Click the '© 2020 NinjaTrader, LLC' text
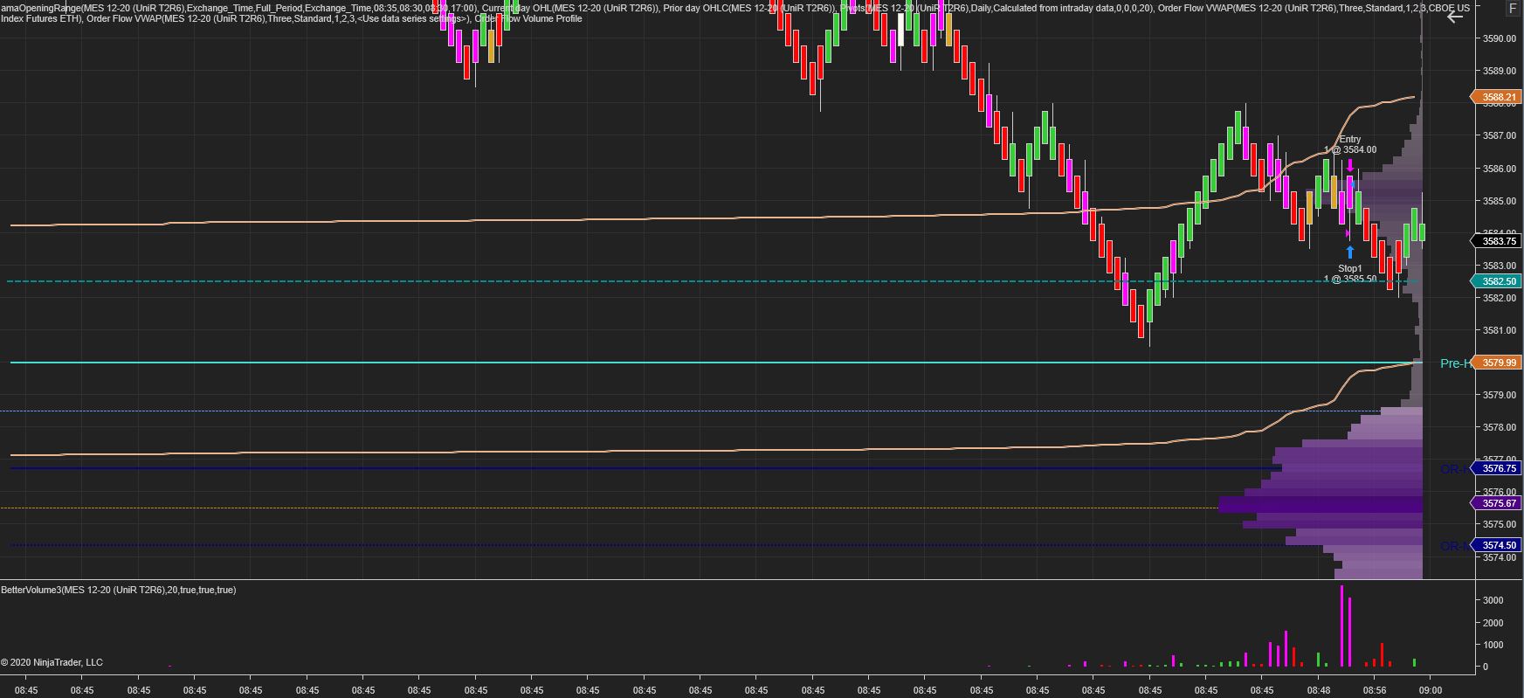1524x698 pixels. (52, 662)
